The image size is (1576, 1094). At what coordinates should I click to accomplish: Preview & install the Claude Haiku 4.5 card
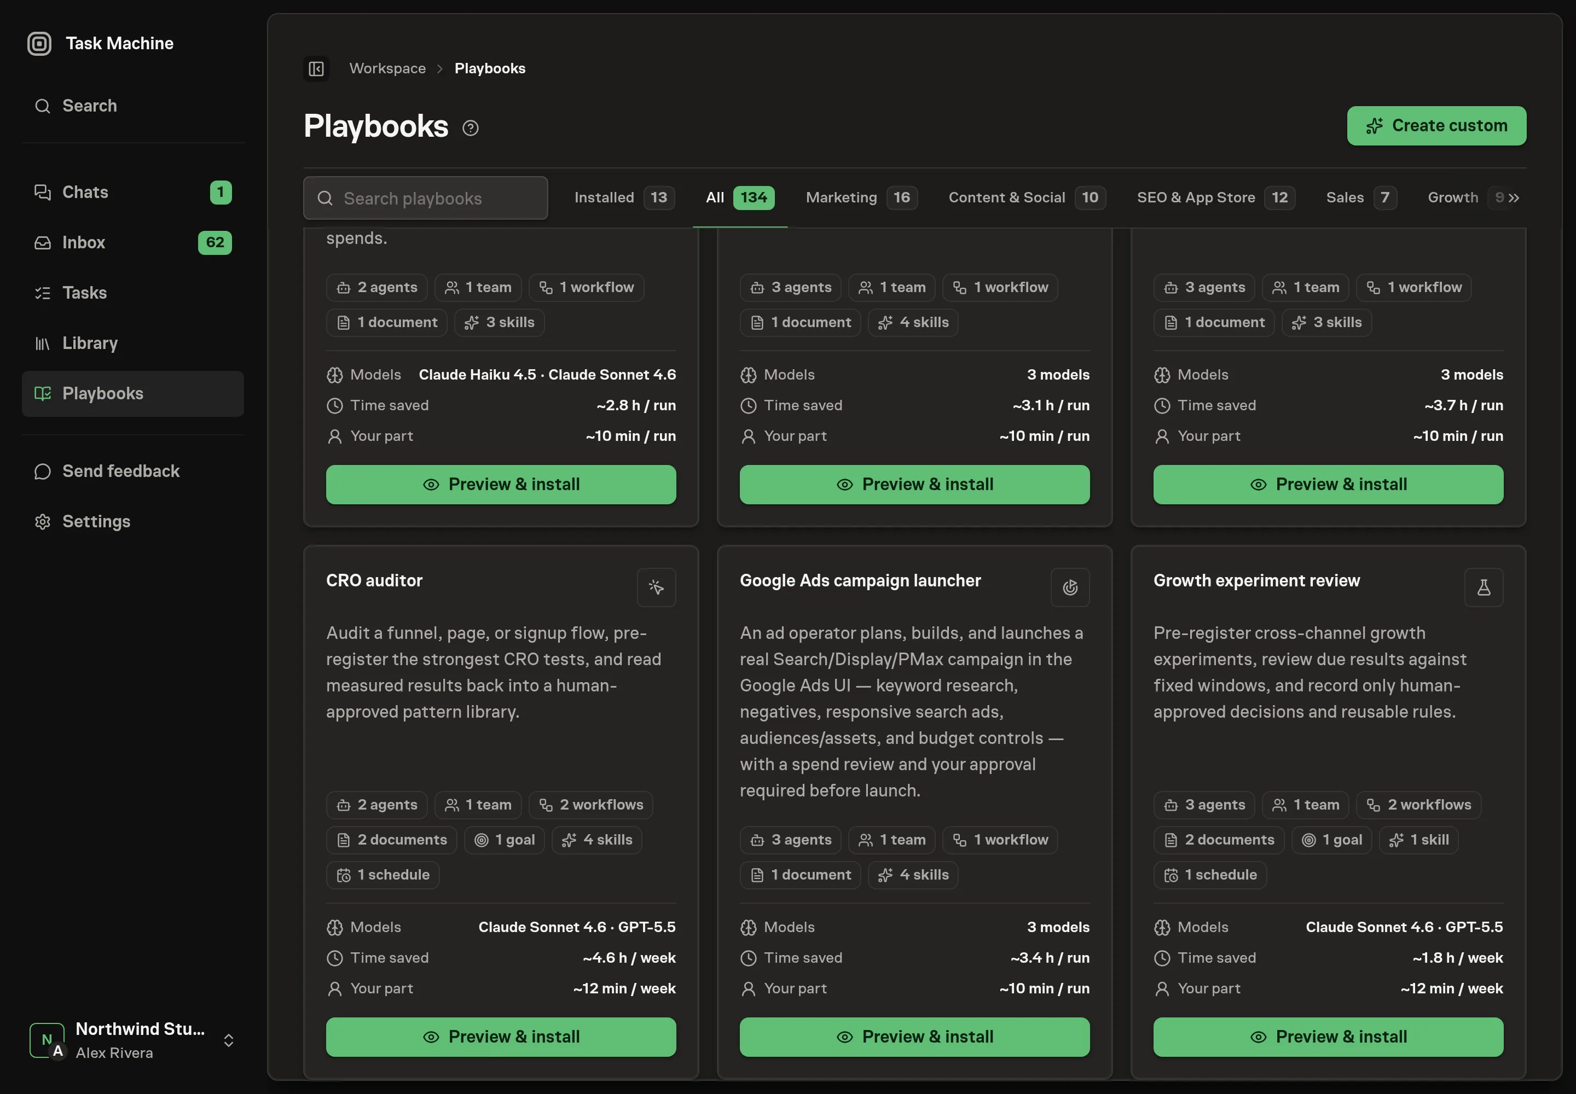(x=501, y=485)
